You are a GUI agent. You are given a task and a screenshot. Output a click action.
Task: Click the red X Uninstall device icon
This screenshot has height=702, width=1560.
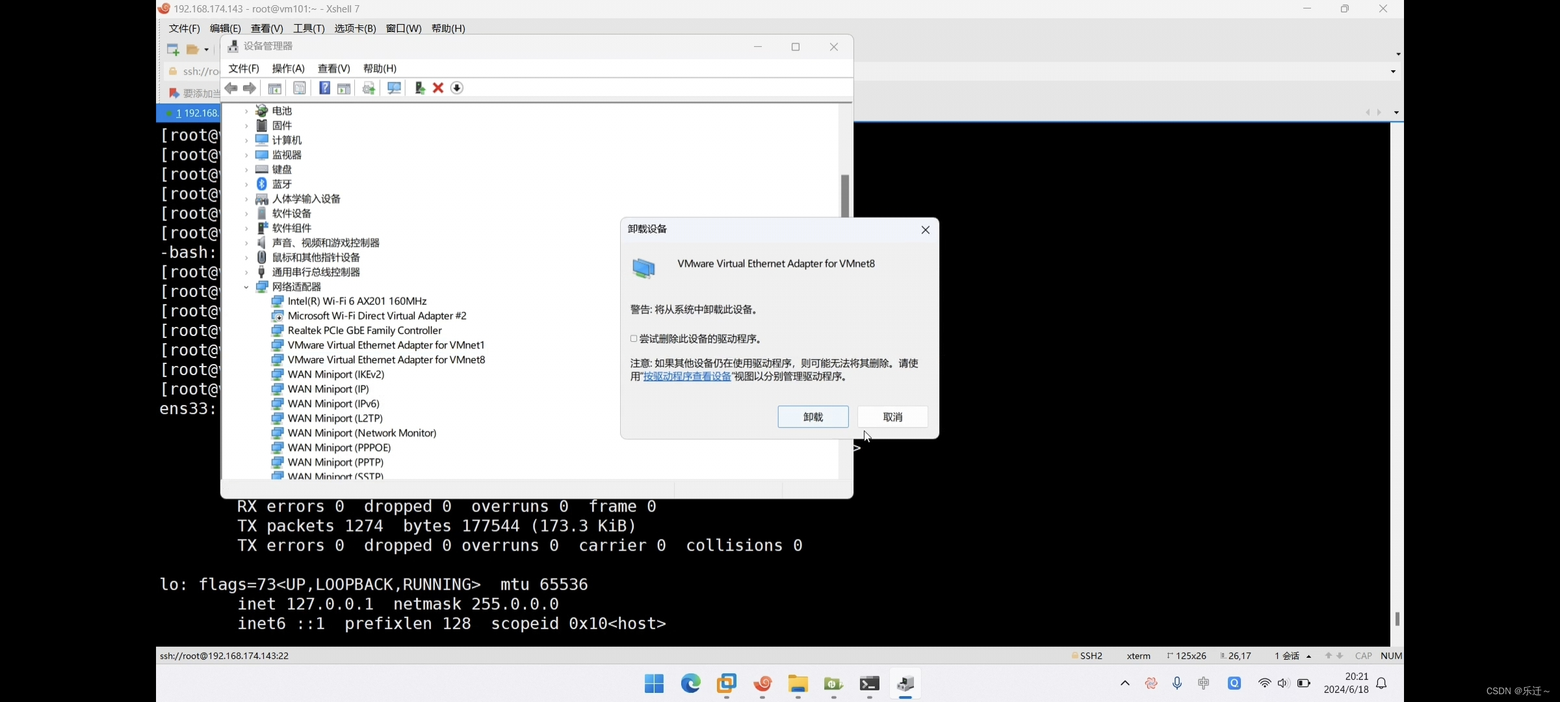(x=438, y=88)
